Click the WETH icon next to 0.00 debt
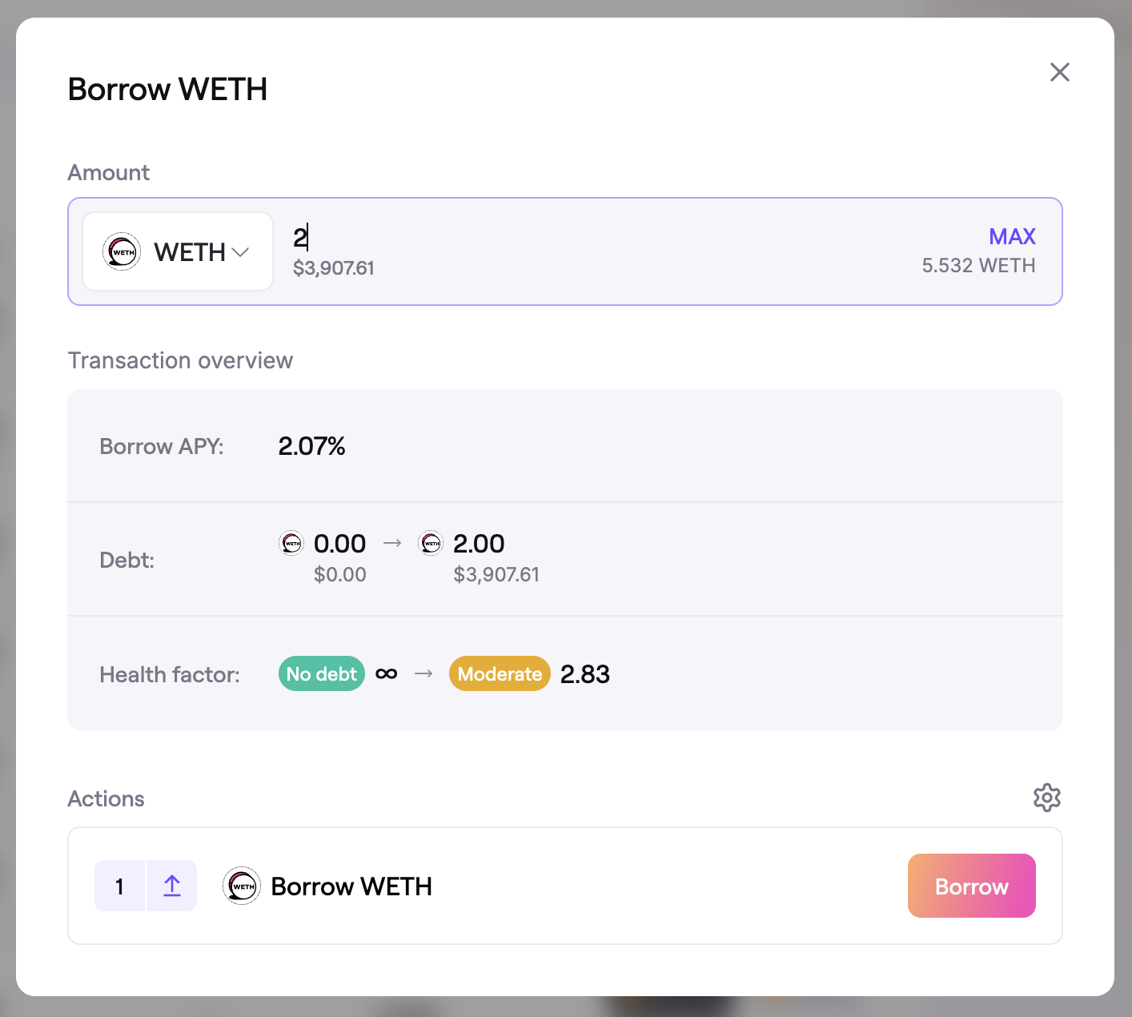The height and width of the screenshot is (1017, 1132). [291, 543]
